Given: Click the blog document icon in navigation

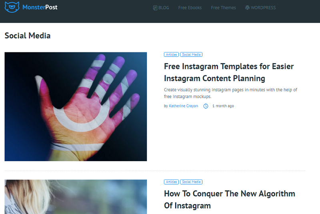Looking at the screenshot, I should pos(155,8).
